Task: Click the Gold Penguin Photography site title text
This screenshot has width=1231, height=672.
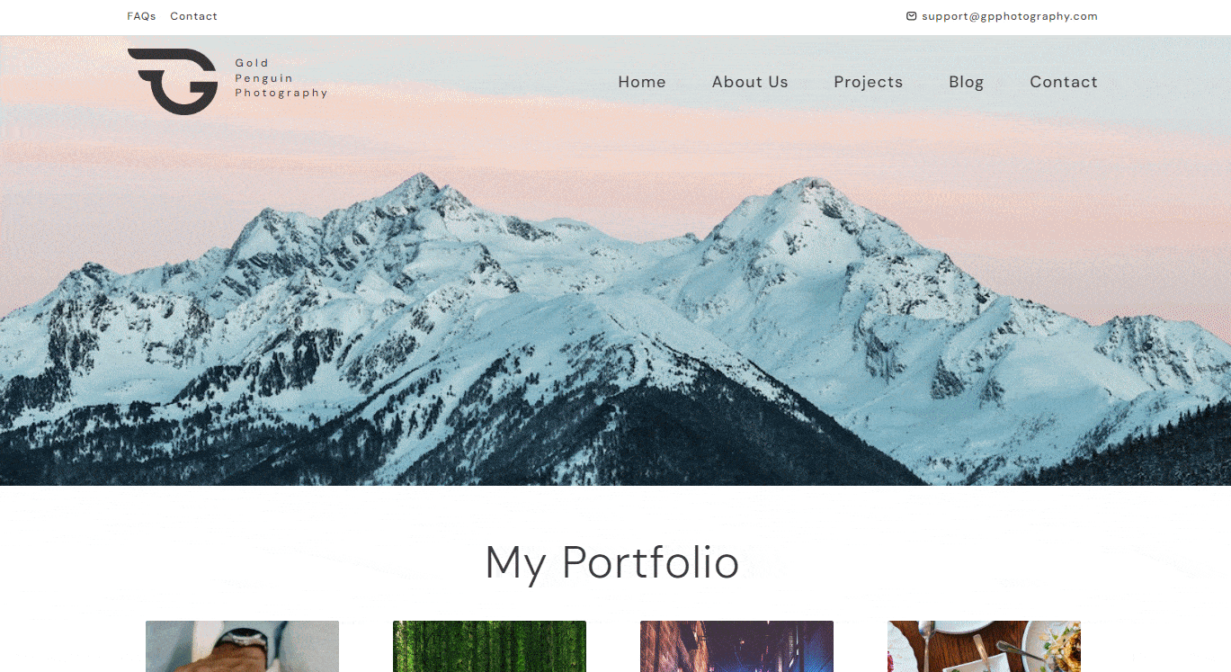Action: (x=281, y=78)
